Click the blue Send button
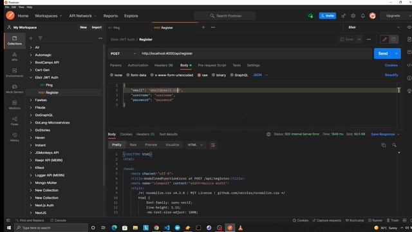 click(383, 53)
